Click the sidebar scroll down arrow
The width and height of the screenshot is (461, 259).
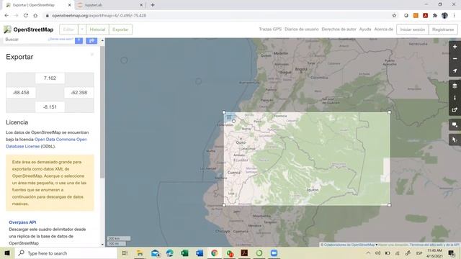pyautogui.click(x=102, y=245)
